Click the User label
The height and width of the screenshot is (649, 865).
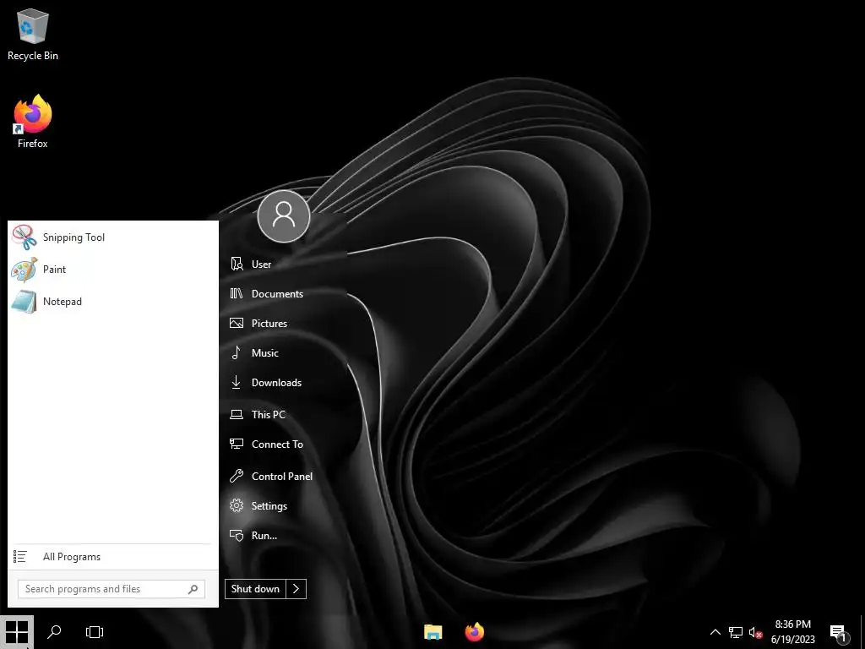click(262, 265)
